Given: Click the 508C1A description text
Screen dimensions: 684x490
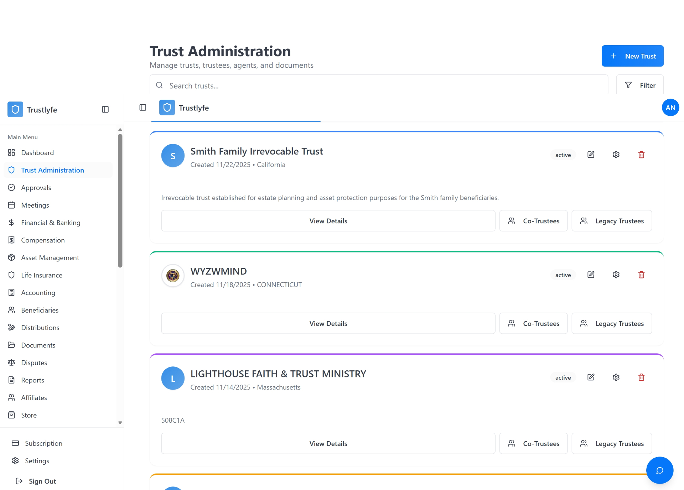Looking at the screenshot, I should [173, 420].
